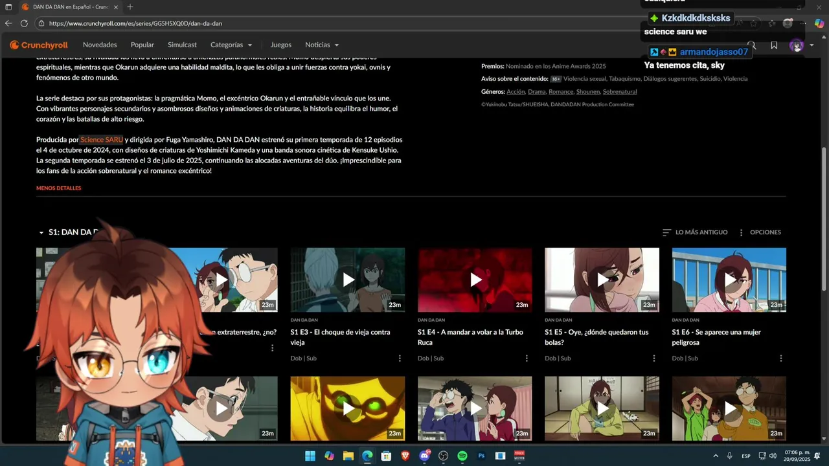Open the tab actions menu icon
The width and height of the screenshot is (829, 466).
pyautogui.click(x=8, y=7)
